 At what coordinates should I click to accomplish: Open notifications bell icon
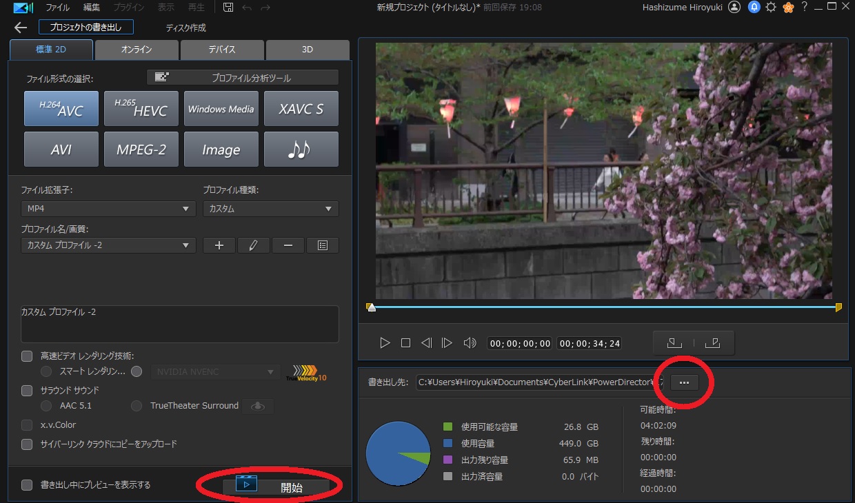coord(754,8)
